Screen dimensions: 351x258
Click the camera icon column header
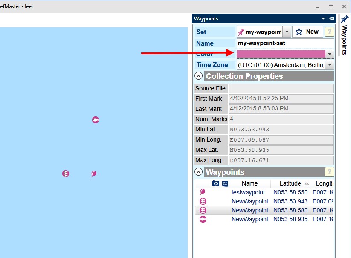216,183
